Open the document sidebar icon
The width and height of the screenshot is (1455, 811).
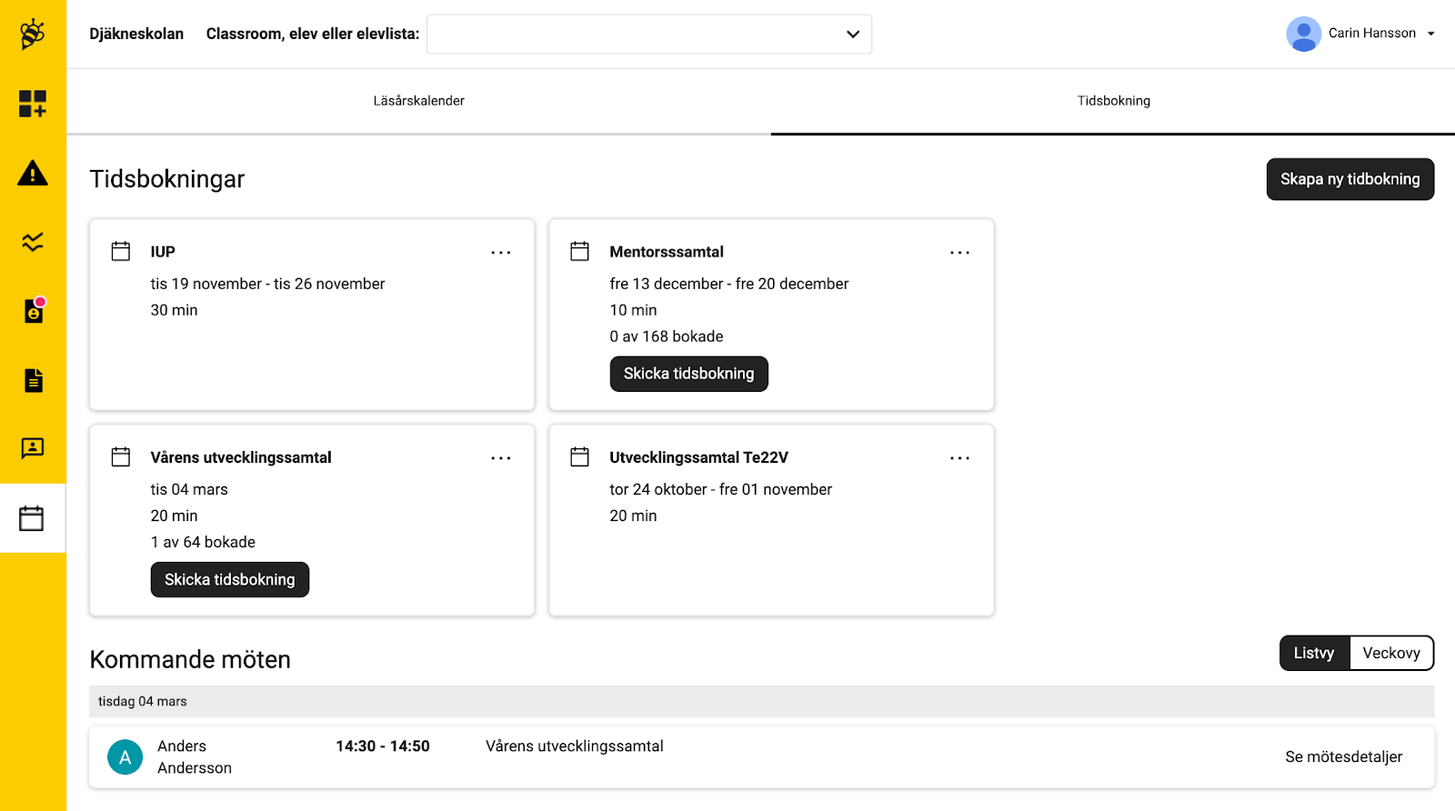click(x=33, y=380)
